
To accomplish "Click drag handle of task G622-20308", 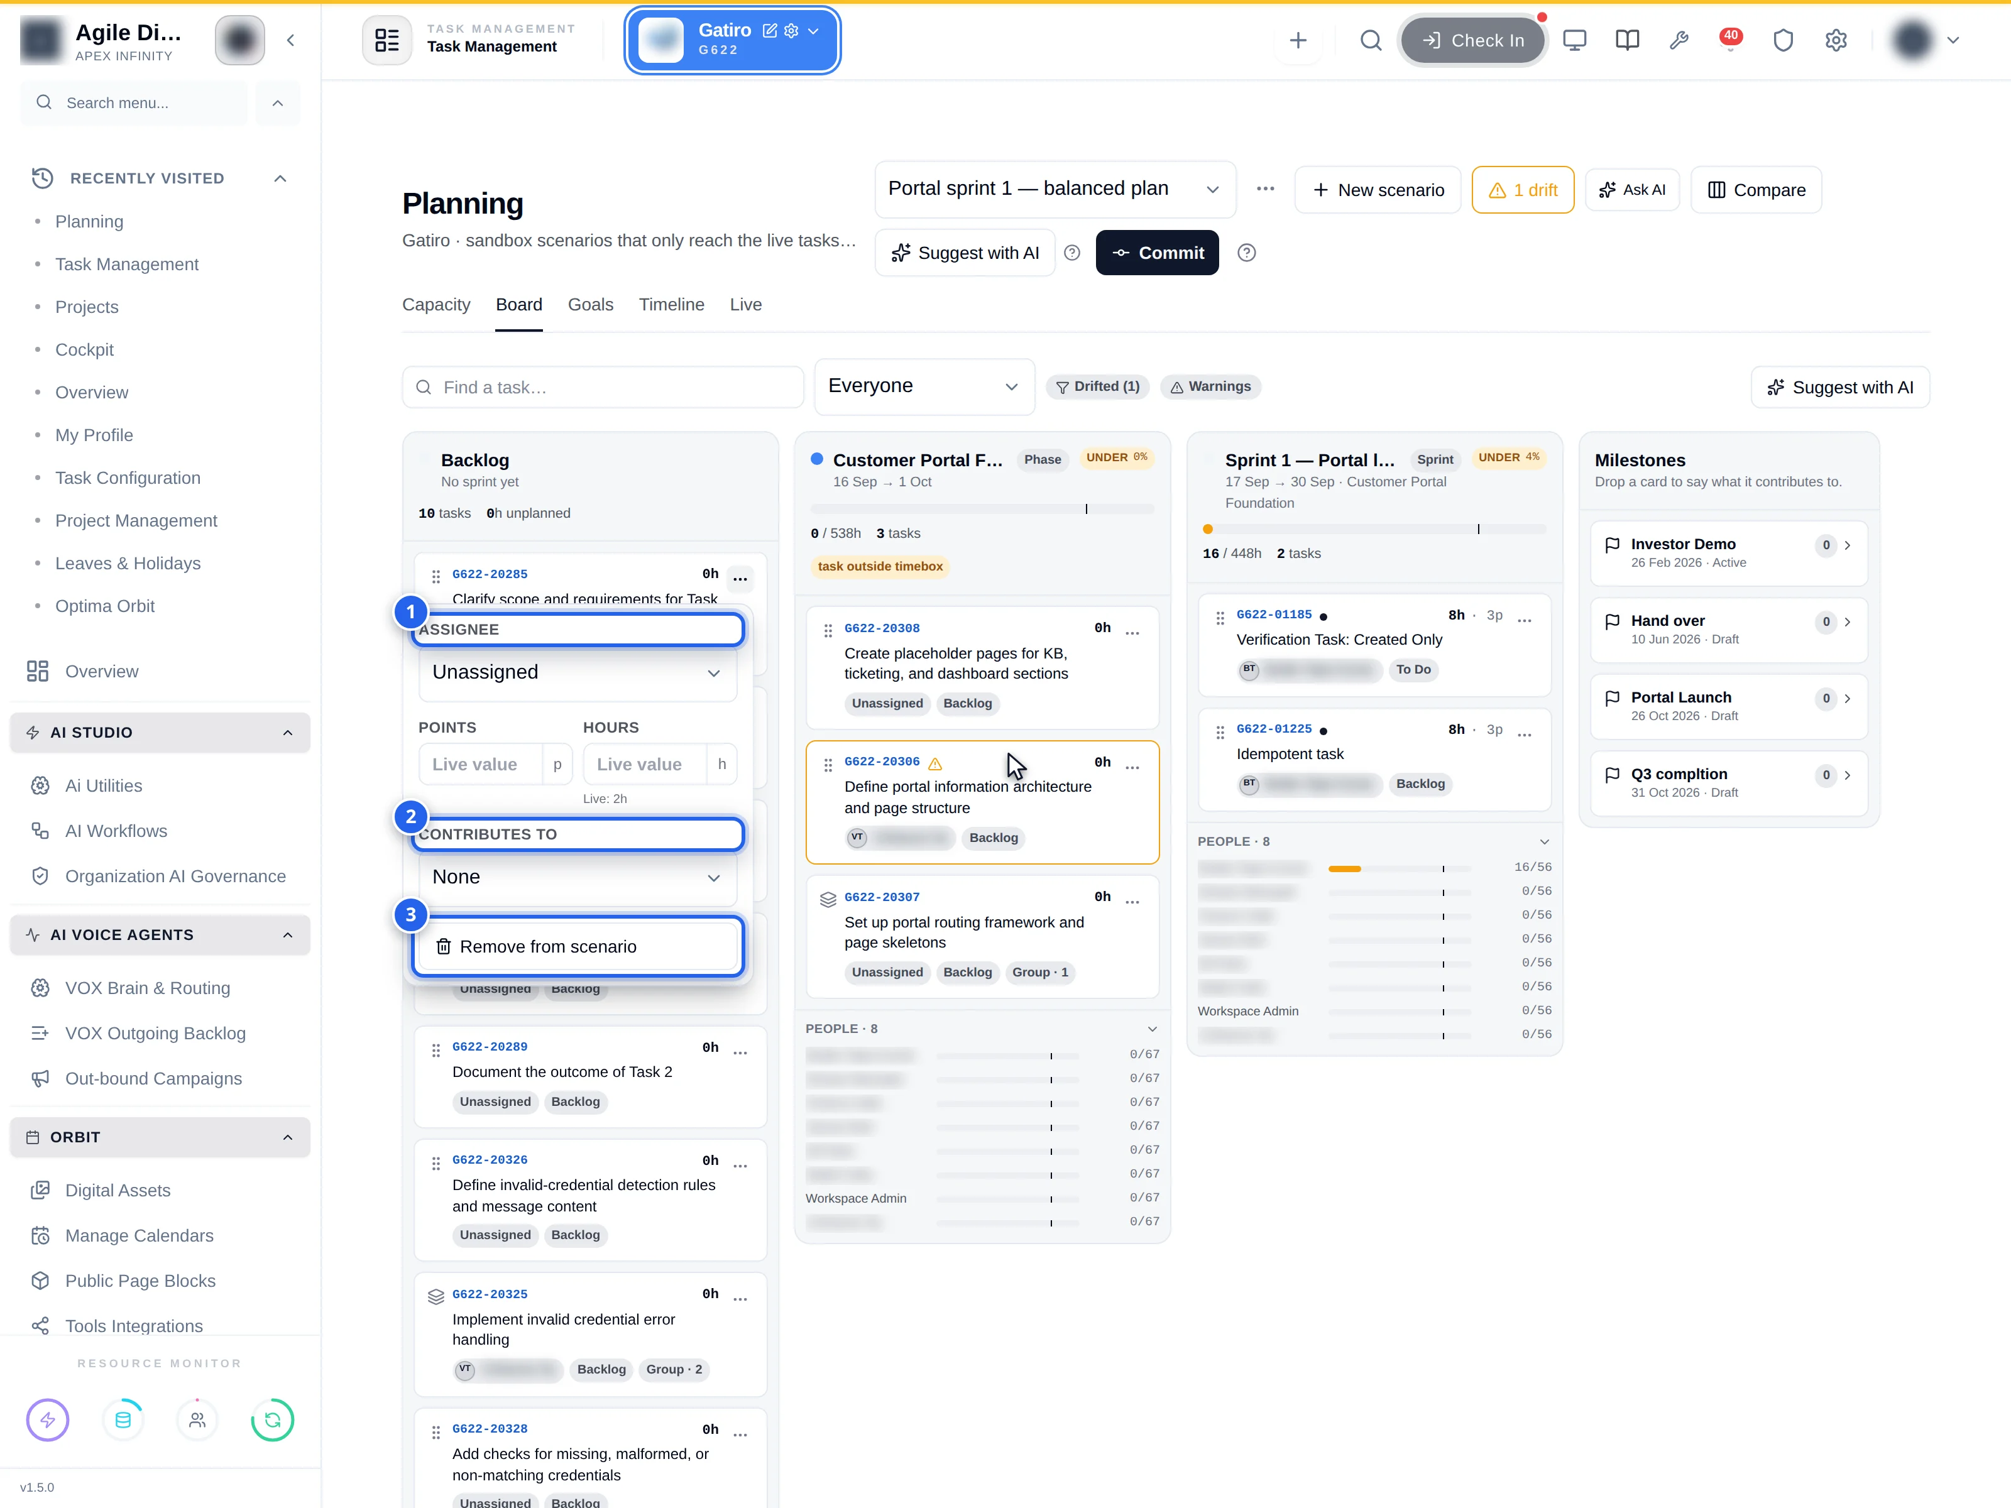I will (x=827, y=630).
